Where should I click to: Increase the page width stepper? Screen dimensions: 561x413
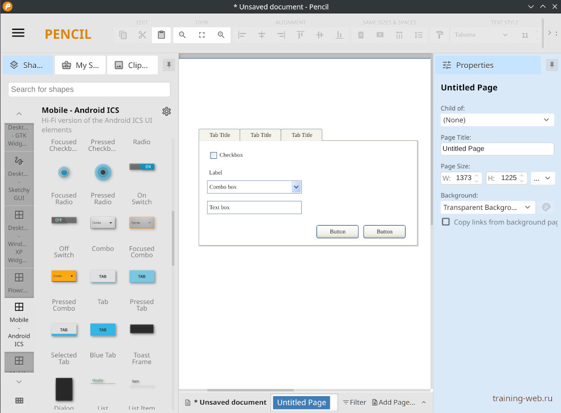point(476,176)
